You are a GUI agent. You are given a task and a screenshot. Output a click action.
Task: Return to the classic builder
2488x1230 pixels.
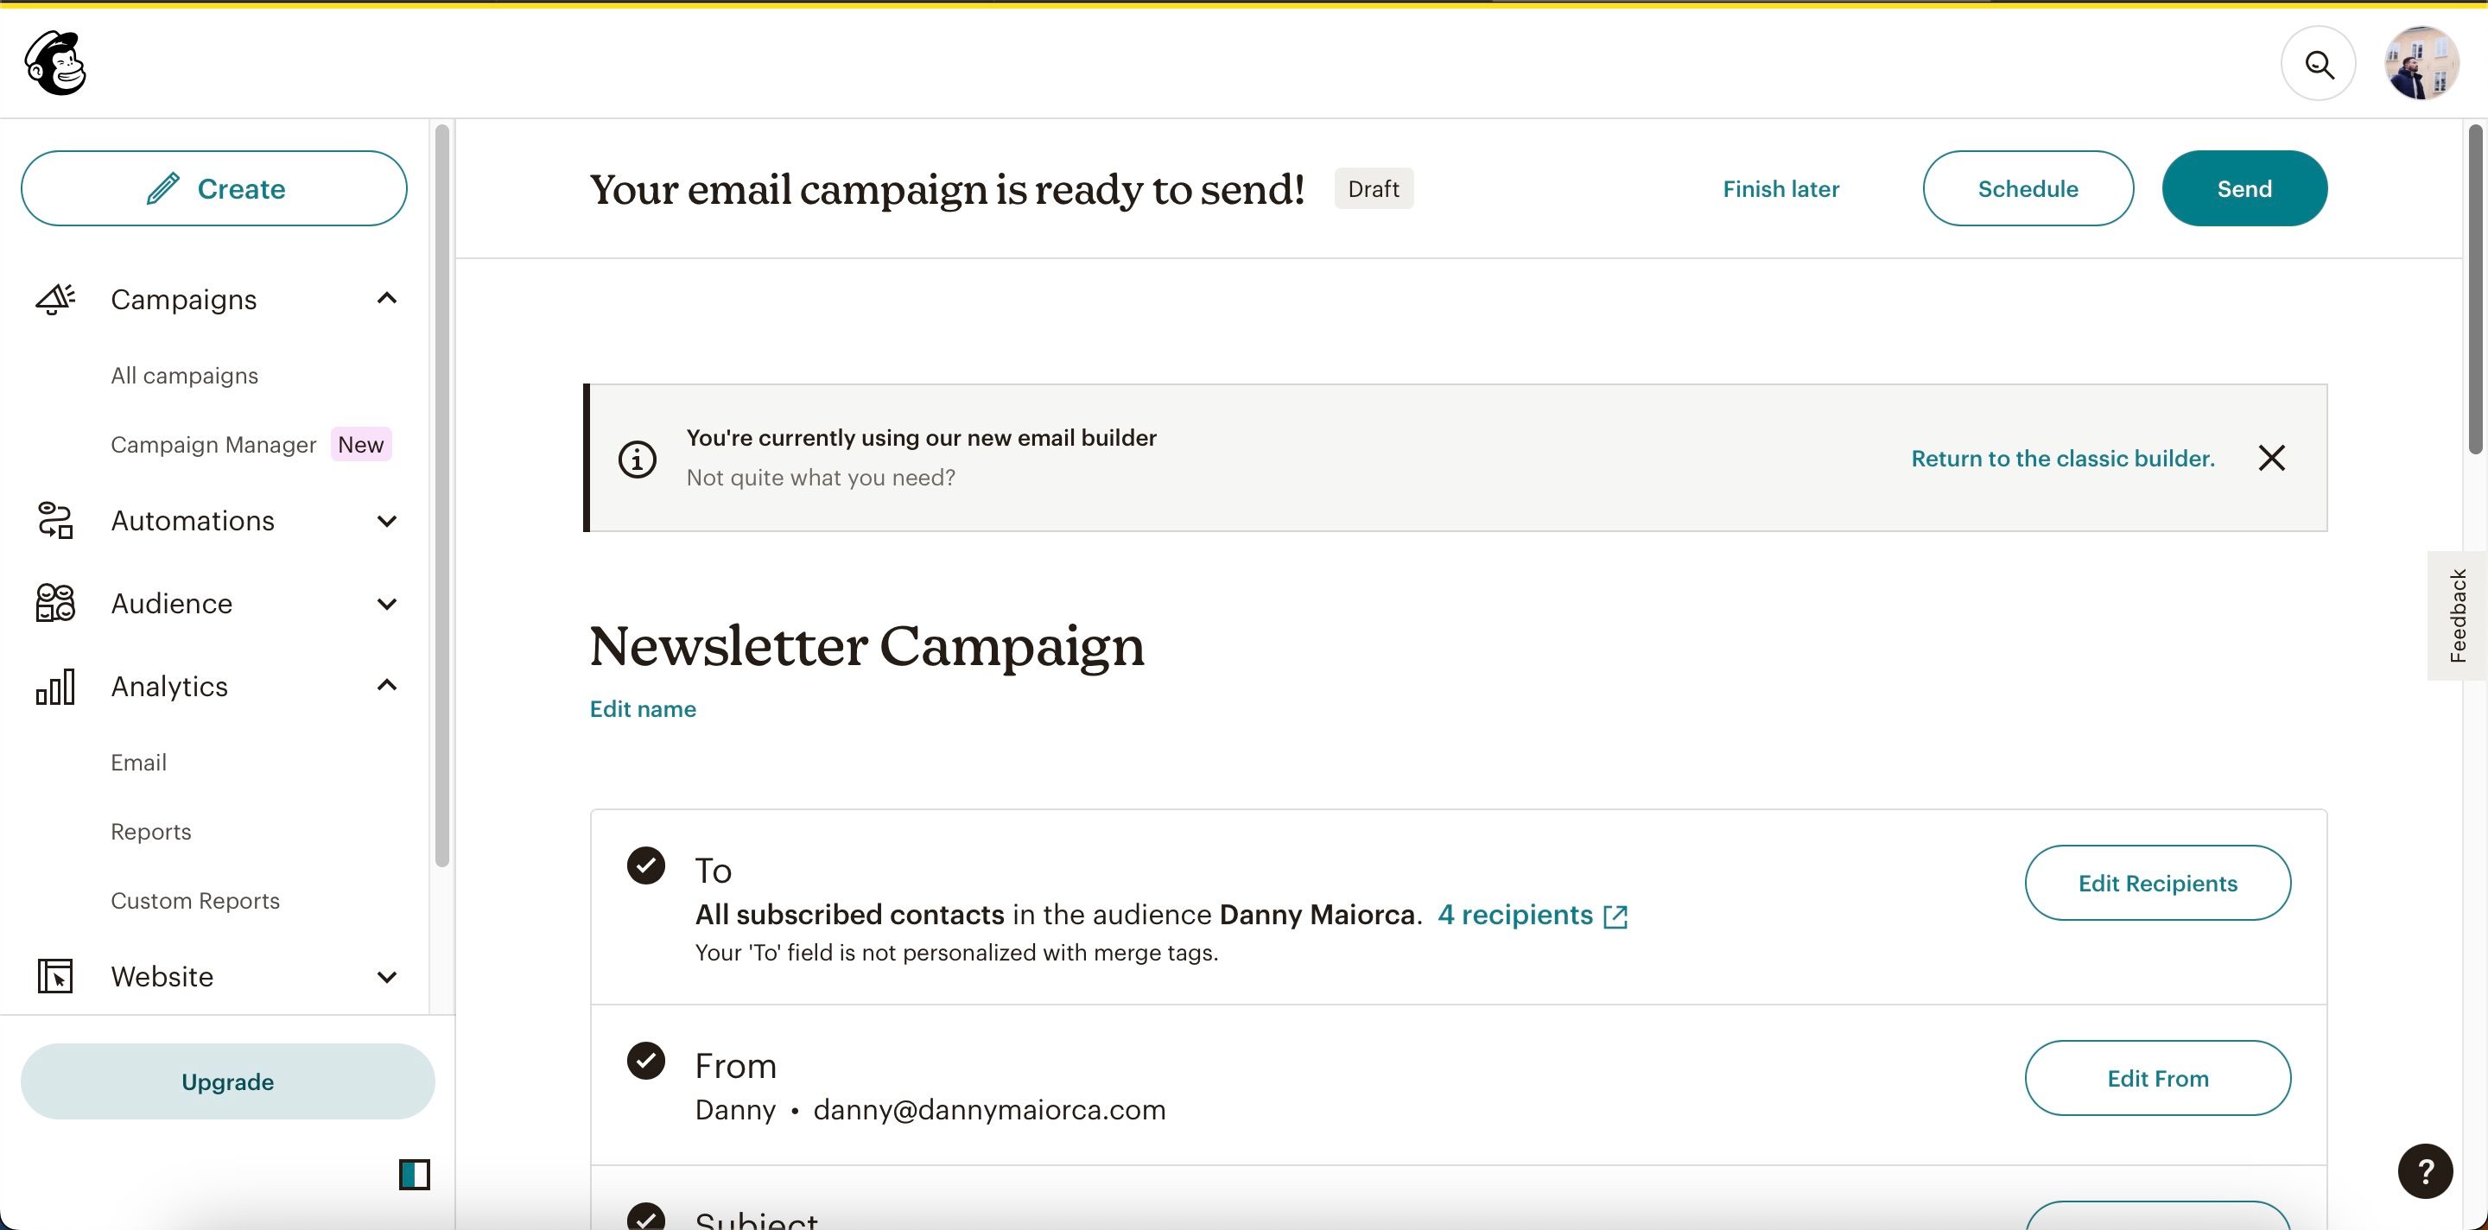2062,458
